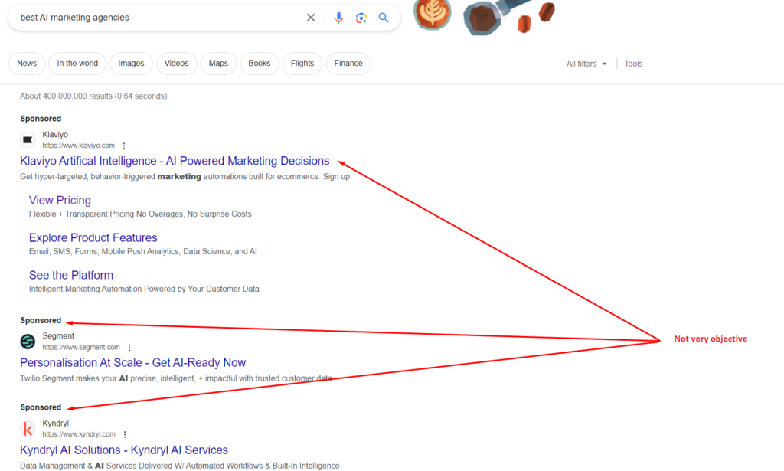The width and height of the screenshot is (784, 471).
Task: Click the 'Intelligent Marketing Automation Powered' description
Action: pos(144,289)
